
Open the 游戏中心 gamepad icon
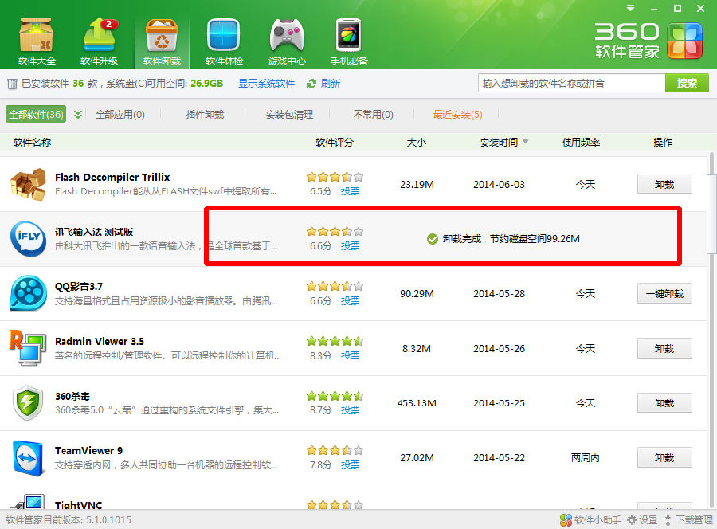coord(287,41)
